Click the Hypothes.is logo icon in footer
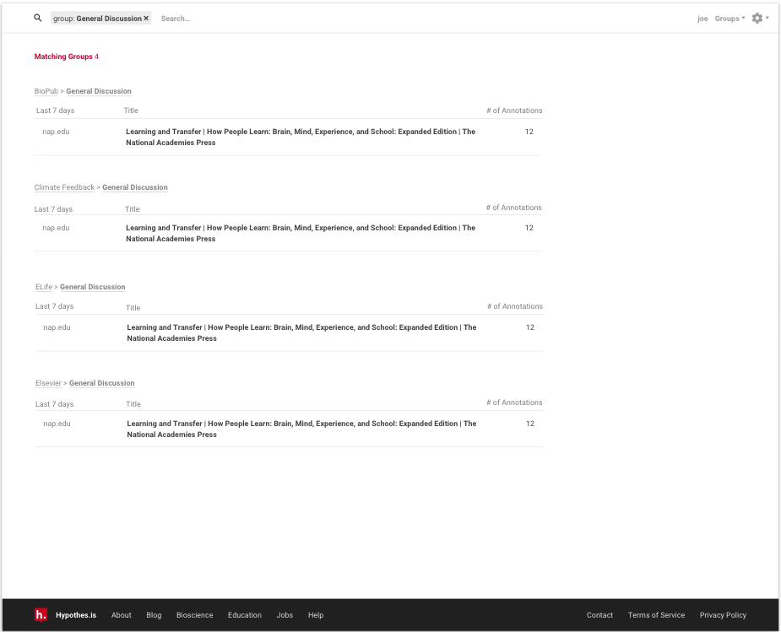 tap(41, 614)
